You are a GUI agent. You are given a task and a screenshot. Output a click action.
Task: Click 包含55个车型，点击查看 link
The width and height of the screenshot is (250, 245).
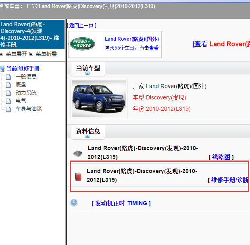click(131, 48)
